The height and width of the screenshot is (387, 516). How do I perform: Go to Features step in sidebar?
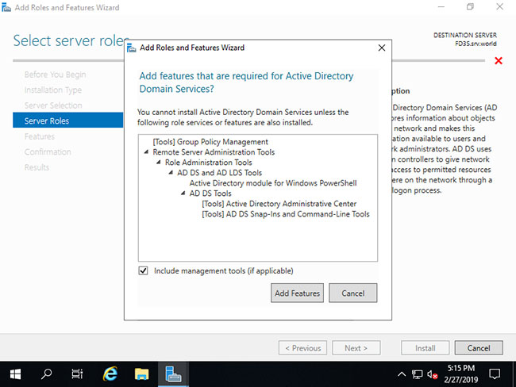tap(40, 136)
